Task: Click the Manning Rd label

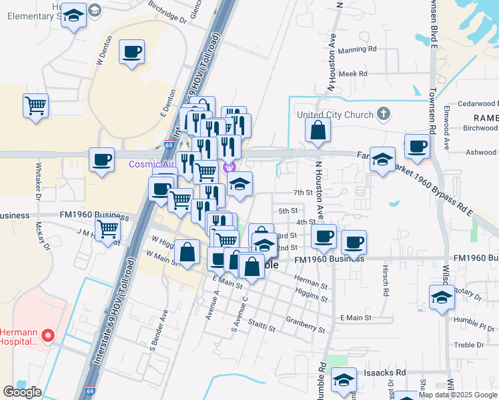Action: [x=357, y=50]
